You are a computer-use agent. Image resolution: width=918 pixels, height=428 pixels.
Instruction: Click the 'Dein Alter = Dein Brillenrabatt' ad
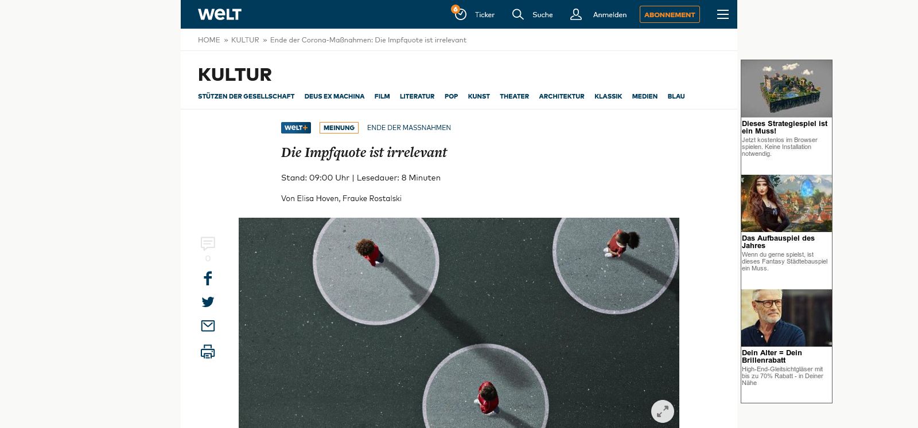coord(772,356)
